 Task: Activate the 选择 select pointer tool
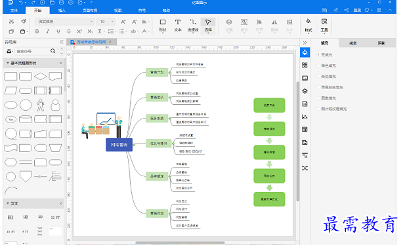click(208, 26)
